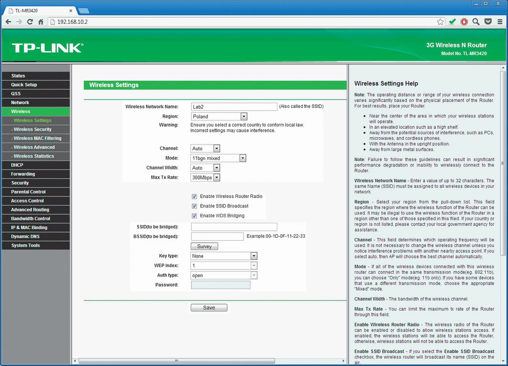
Task: Click the SSID(to be bridged) field
Action: point(234,227)
